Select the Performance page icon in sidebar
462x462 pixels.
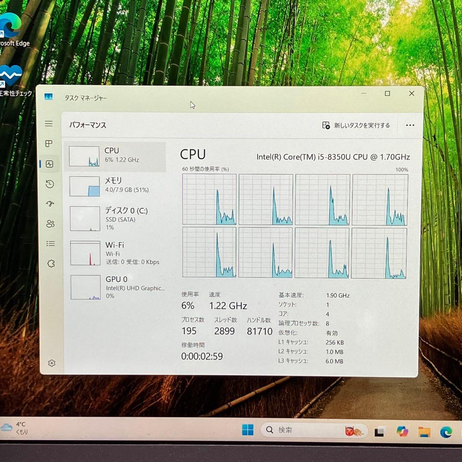tap(50, 164)
